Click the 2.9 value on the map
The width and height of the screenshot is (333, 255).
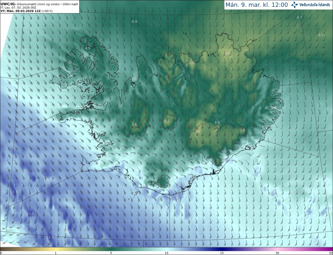coord(192,63)
